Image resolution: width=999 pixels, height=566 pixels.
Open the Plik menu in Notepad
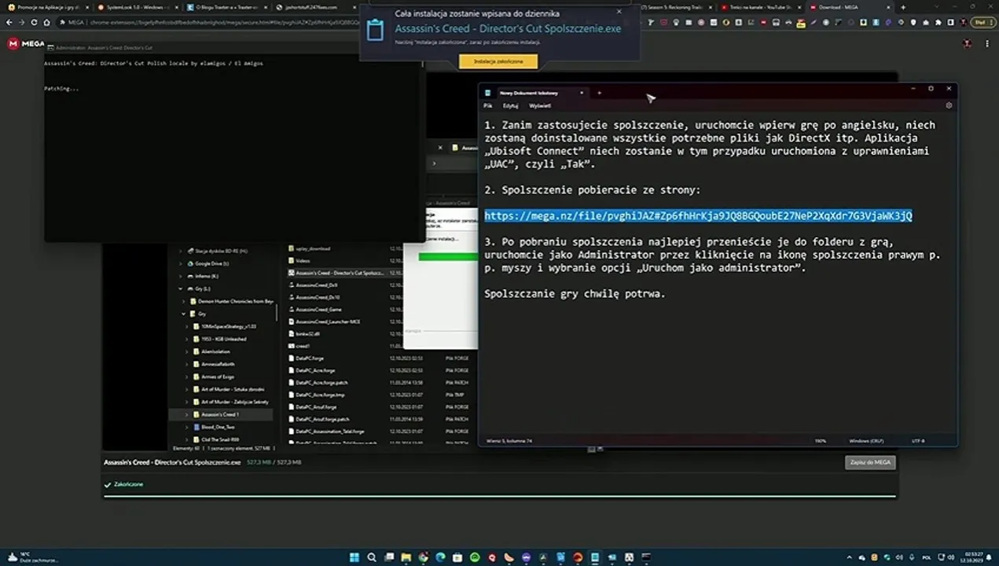(487, 105)
